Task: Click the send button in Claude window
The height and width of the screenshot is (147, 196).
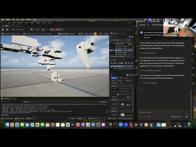Action: tap(187, 117)
